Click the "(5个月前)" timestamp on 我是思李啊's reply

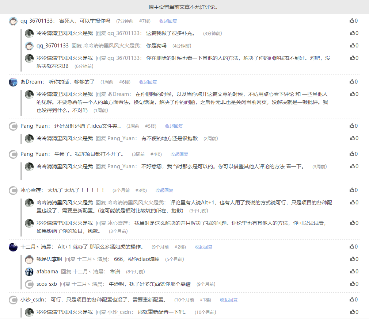click(x=174, y=259)
